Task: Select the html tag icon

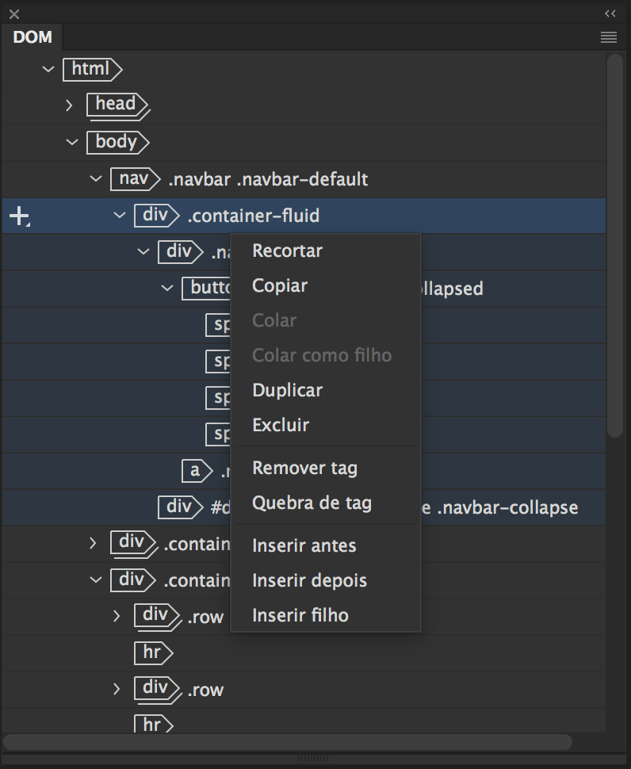Action: [91, 69]
